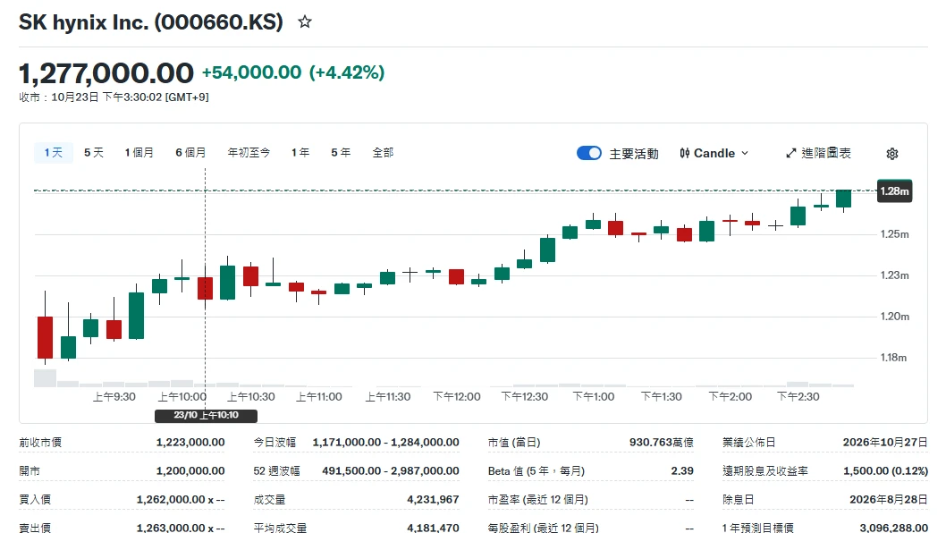Screen dimensions: 946x533
Task: Choose the 1個月 time range
Action: coord(139,153)
